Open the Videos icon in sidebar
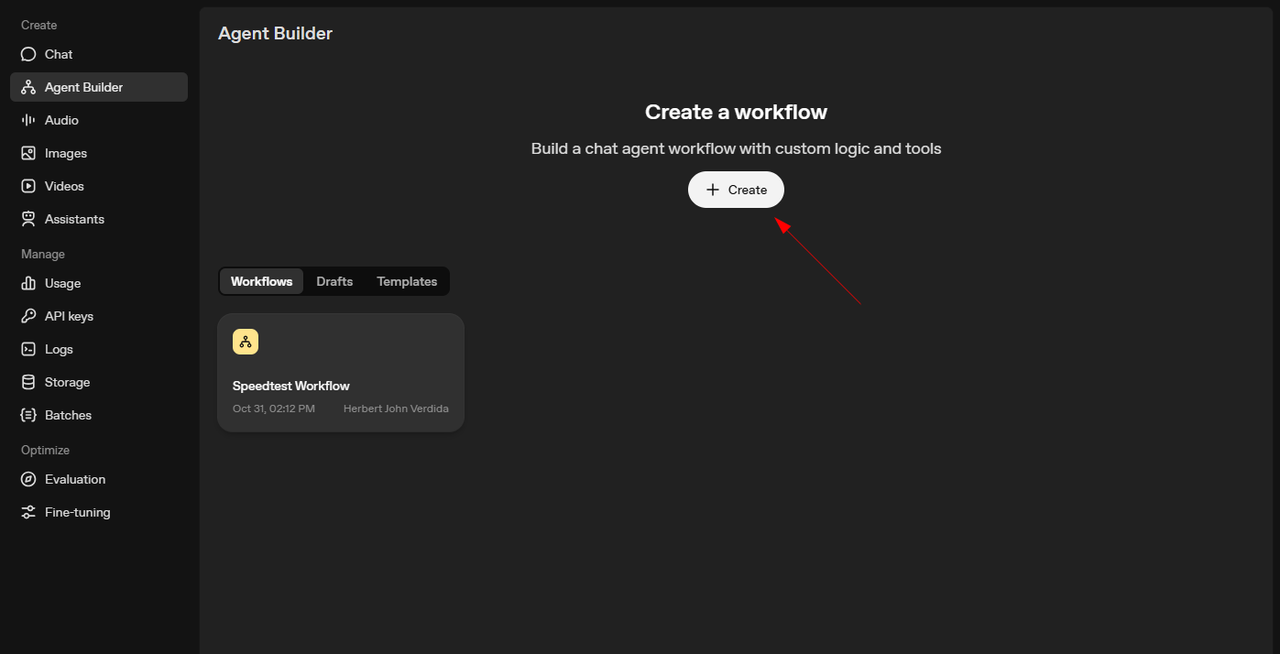Image resolution: width=1280 pixels, height=654 pixels. pos(27,185)
